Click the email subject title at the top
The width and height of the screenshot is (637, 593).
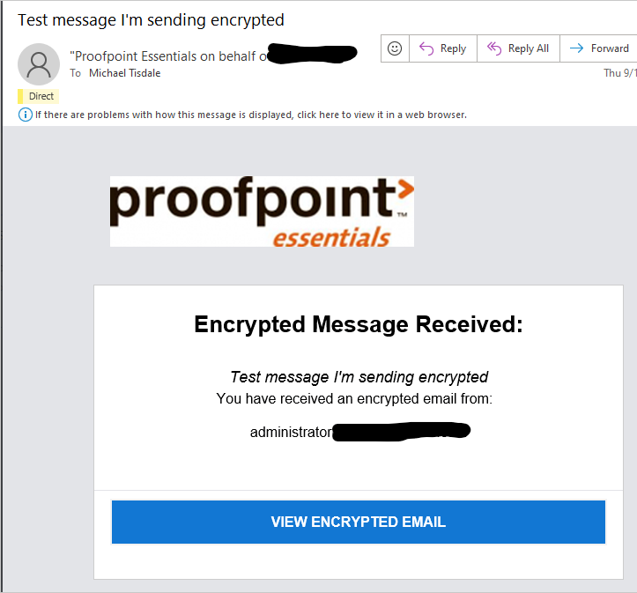click(151, 19)
